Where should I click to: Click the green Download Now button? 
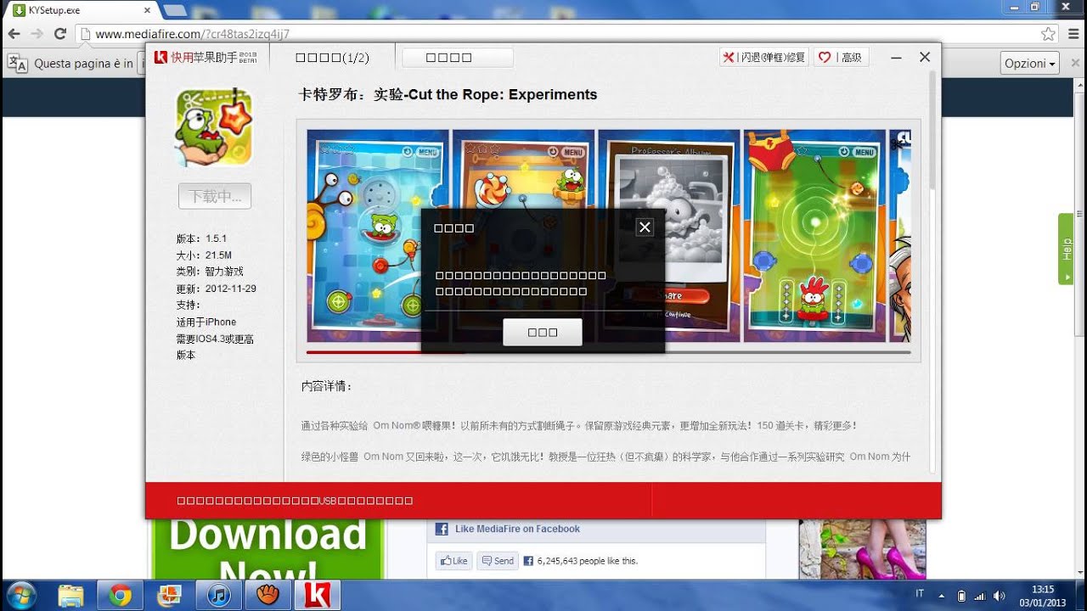pos(268,549)
